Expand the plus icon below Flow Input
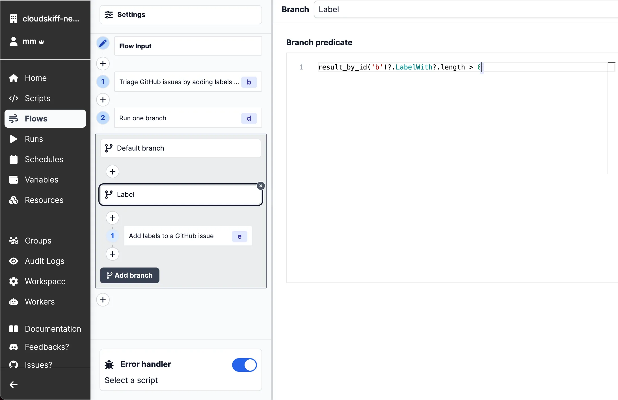618x400 pixels. [x=102, y=64]
